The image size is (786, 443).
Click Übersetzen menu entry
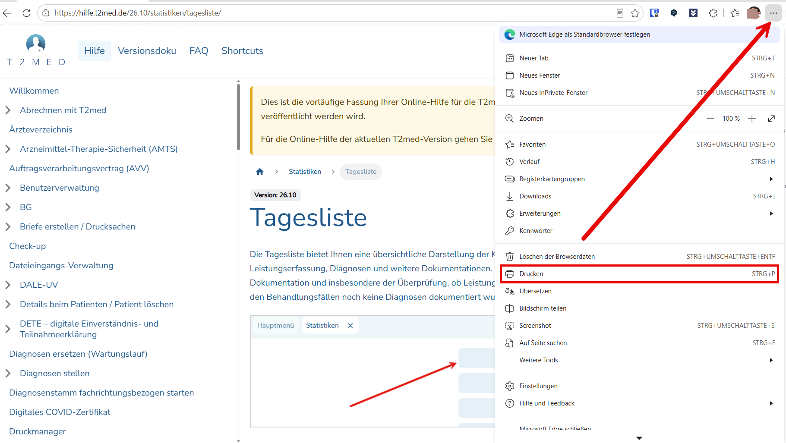(x=639, y=291)
